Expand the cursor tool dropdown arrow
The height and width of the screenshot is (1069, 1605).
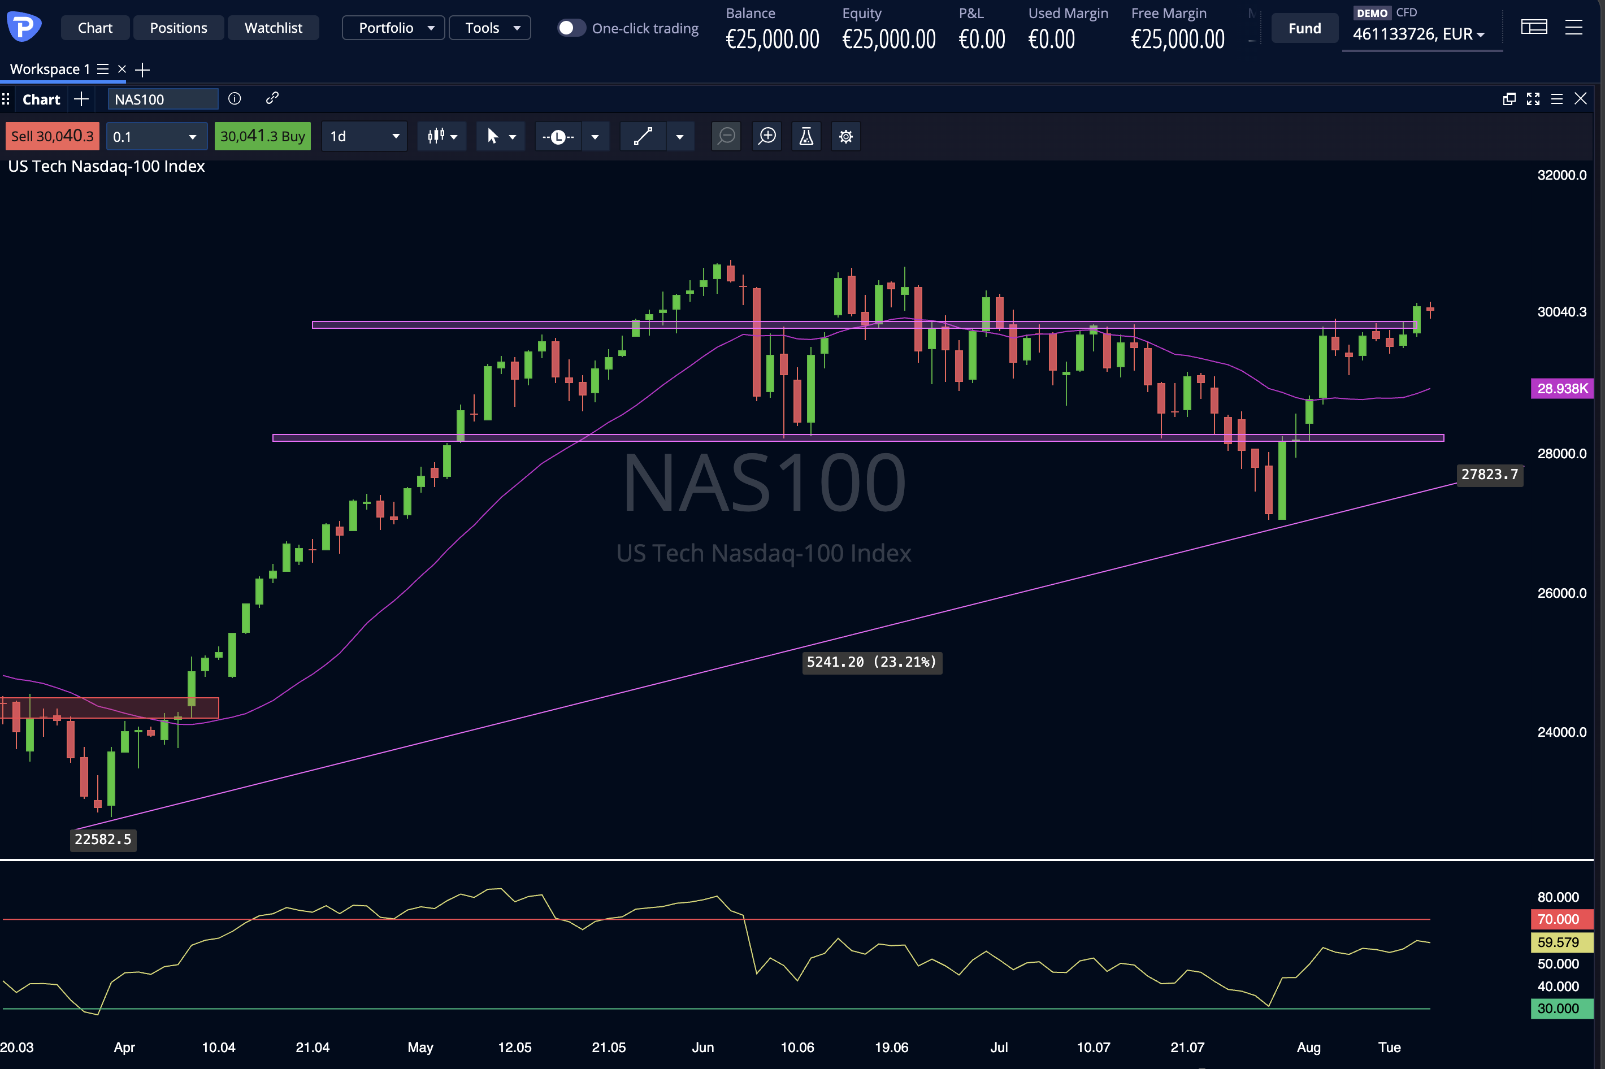click(x=513, y=137)
